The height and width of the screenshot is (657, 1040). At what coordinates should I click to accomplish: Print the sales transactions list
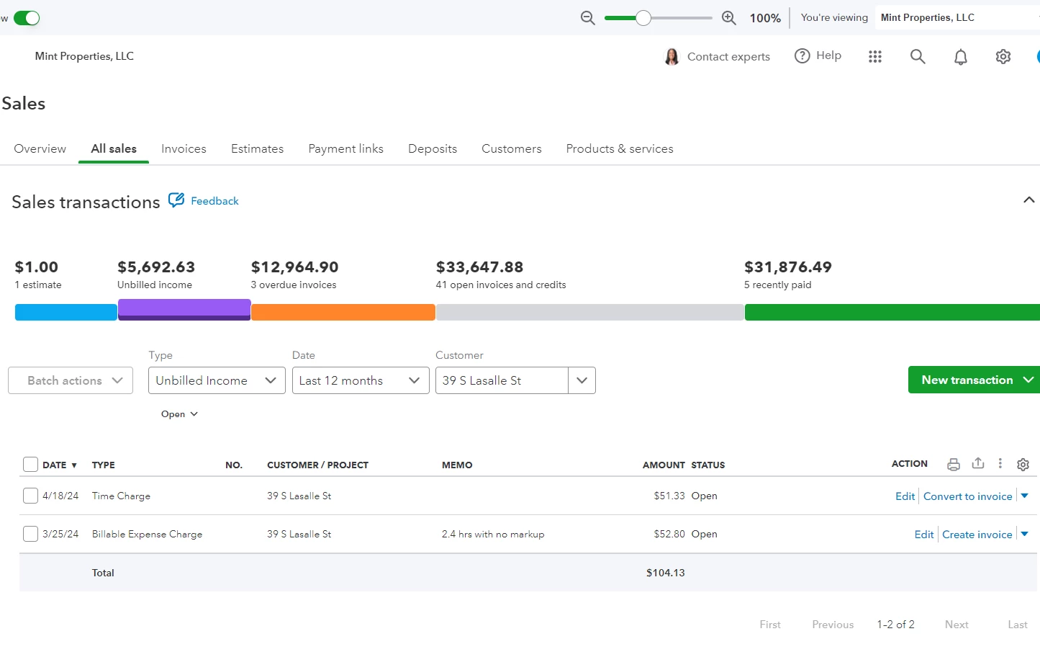[x=954, y=465]
